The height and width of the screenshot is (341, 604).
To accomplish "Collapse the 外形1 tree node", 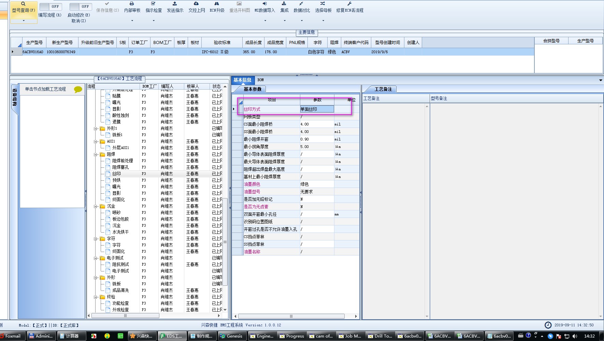I will point(96,129).
